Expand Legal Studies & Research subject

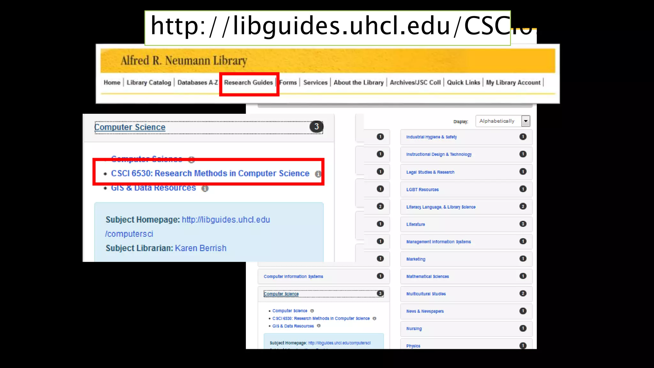466,172
